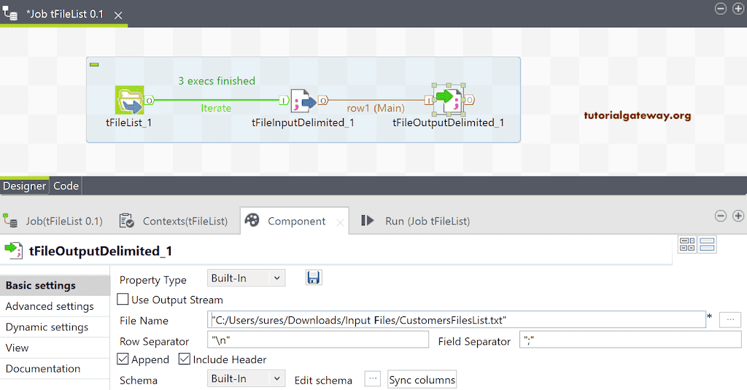
Task: Open the View settings section
Action: point(55,348)
